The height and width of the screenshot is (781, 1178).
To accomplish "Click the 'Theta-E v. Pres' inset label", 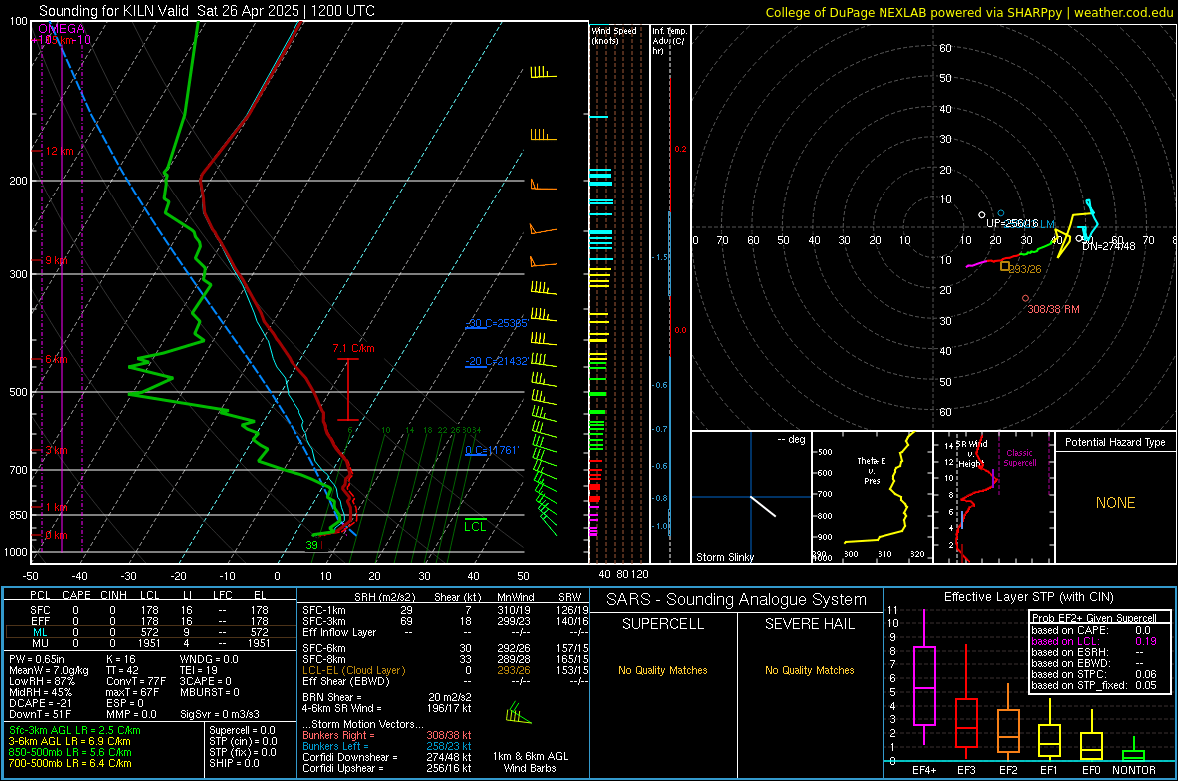I will pos(872,470).
